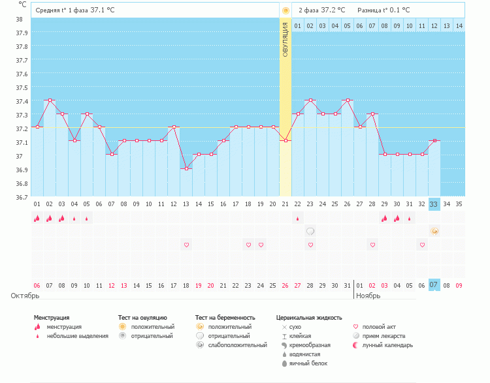Click the small discharge icon on cycle day 22
The image size is (490, 383).
[297, 219]
